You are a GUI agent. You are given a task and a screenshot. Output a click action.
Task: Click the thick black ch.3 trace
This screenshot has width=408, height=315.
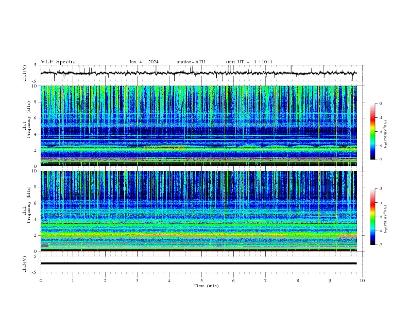[x=198, y=264]
